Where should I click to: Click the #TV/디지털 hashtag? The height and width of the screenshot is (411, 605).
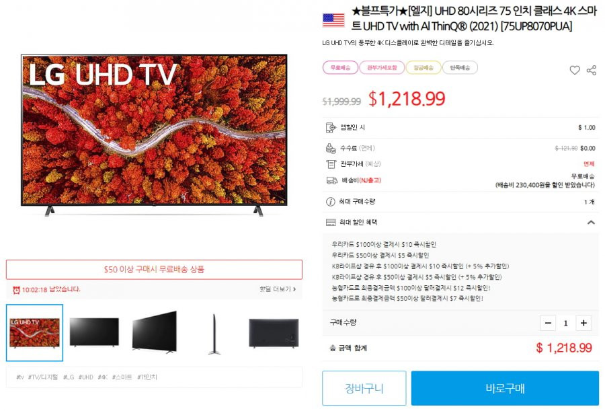click(x=43, y=377)
